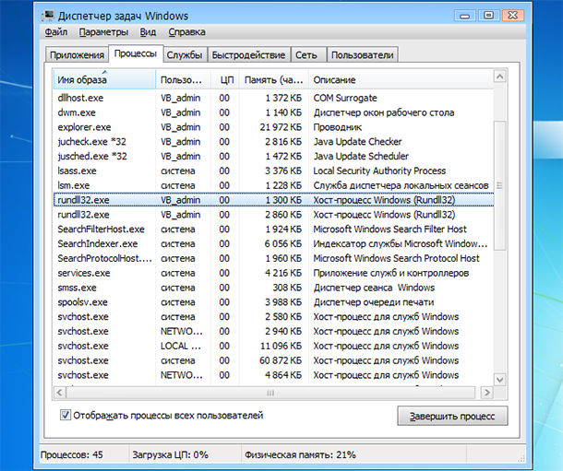Switch to the Службы tab
This screenshot has width=563, height=471.
click(x=185, y=55)
